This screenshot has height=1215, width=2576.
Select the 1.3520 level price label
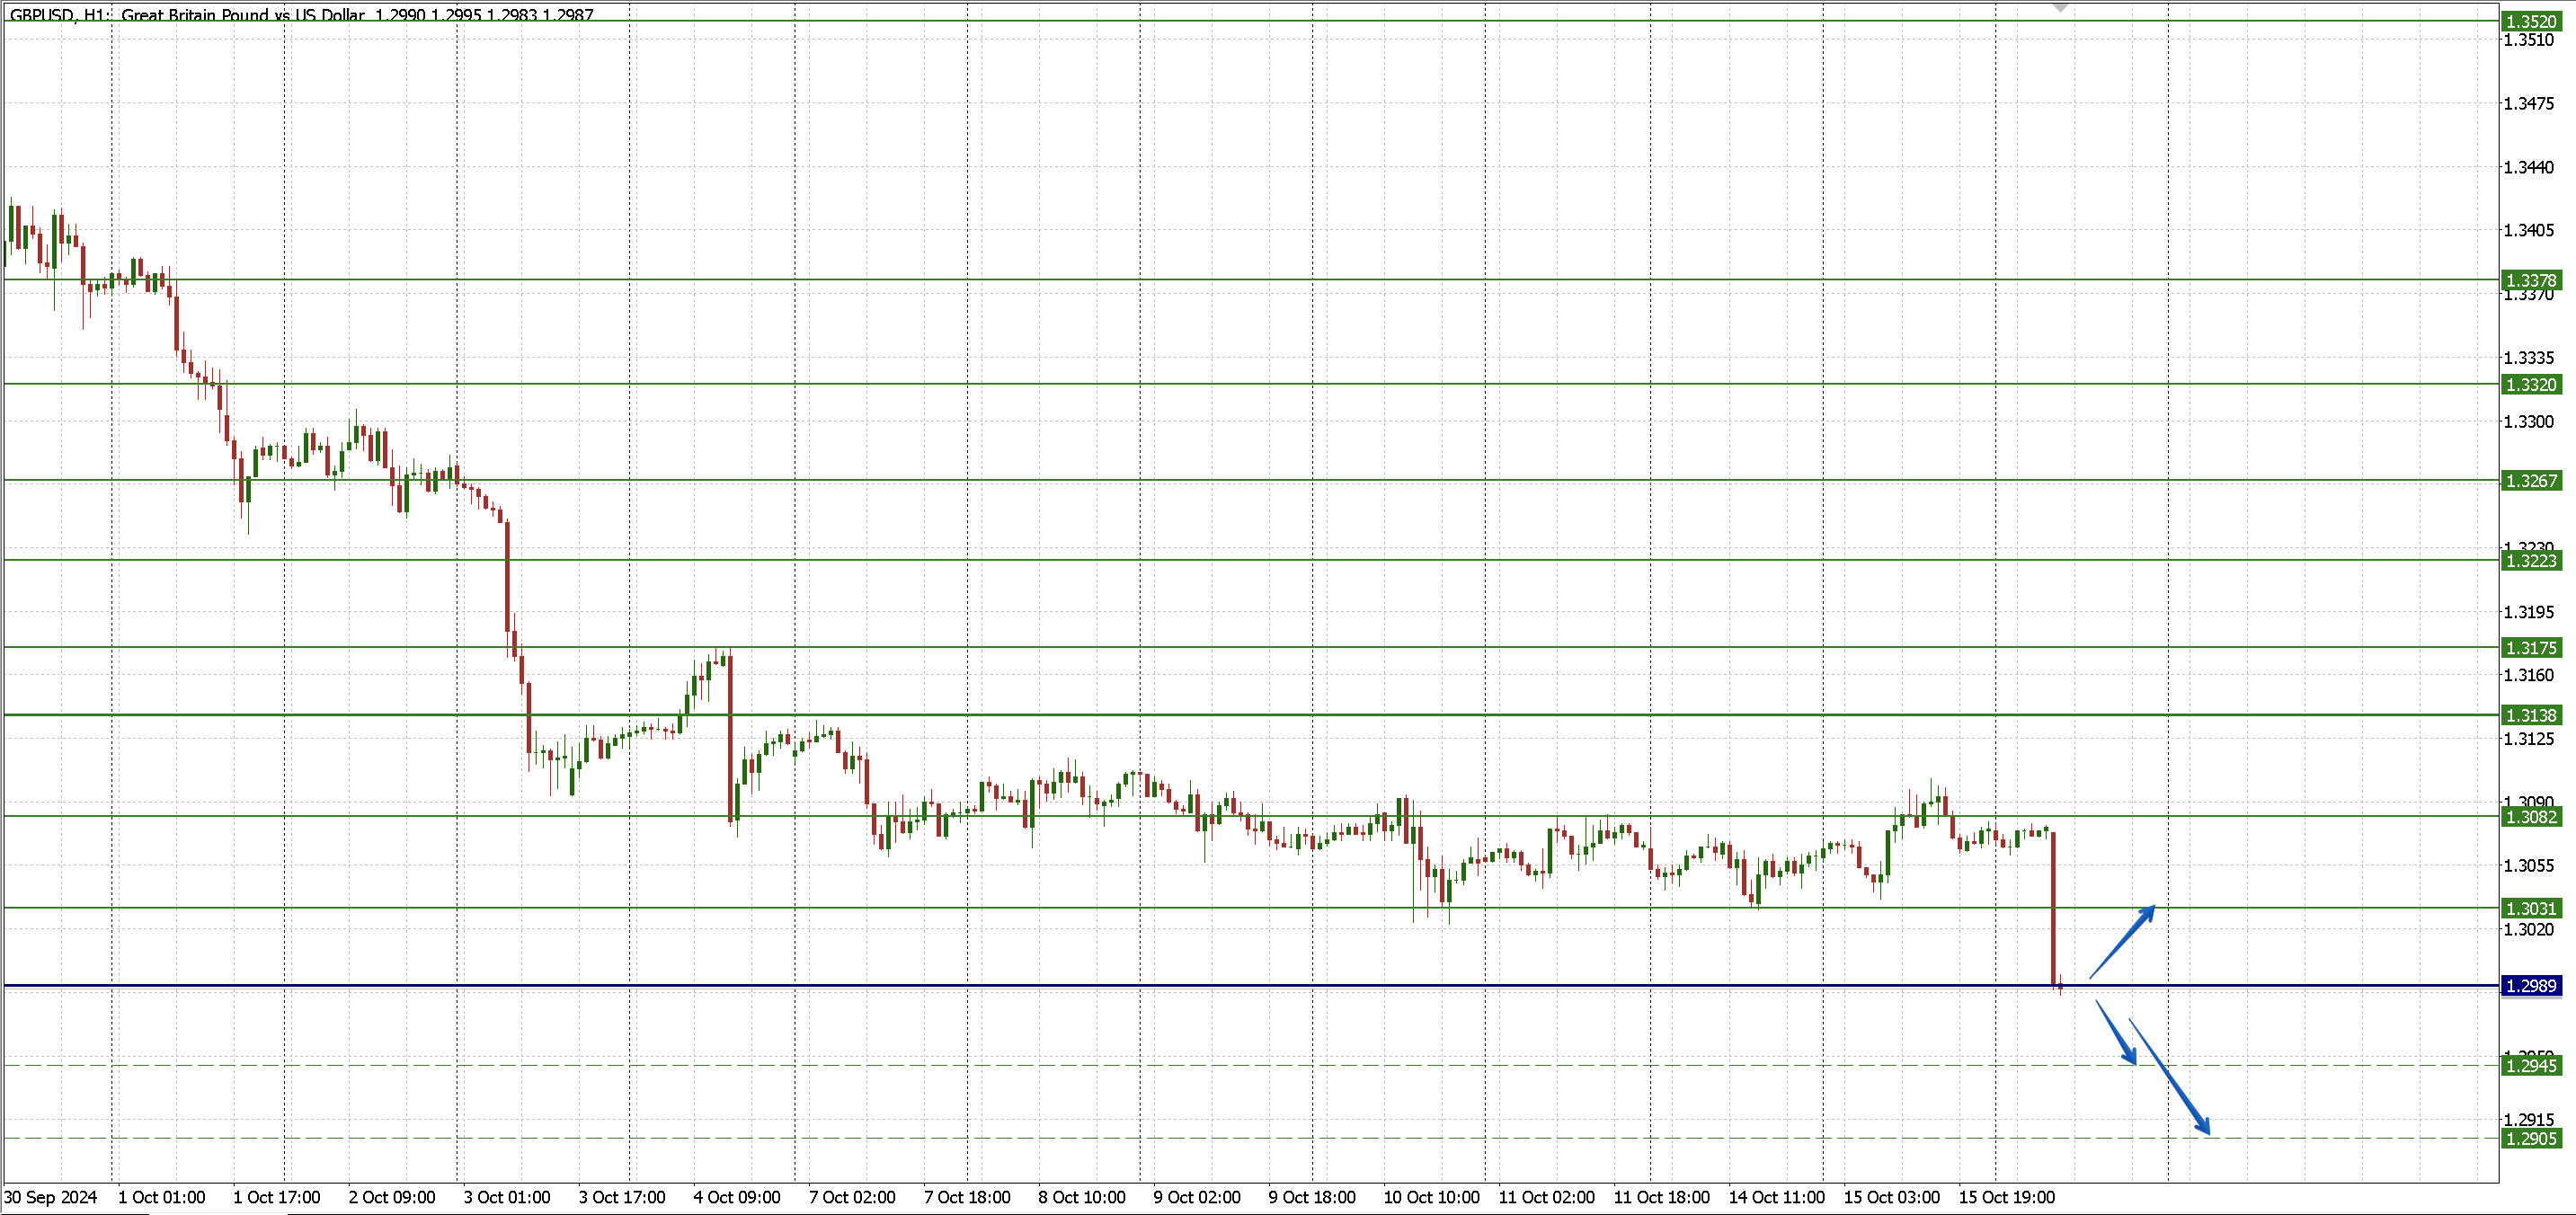click(2531, 21)
